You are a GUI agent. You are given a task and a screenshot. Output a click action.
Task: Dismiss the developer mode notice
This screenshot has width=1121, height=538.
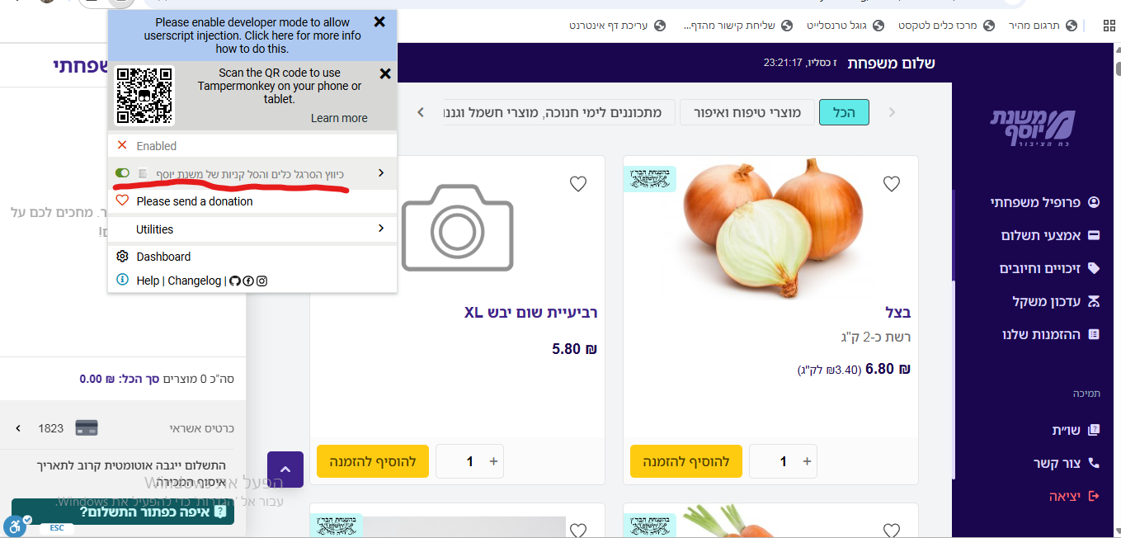(x=379, y=22)
